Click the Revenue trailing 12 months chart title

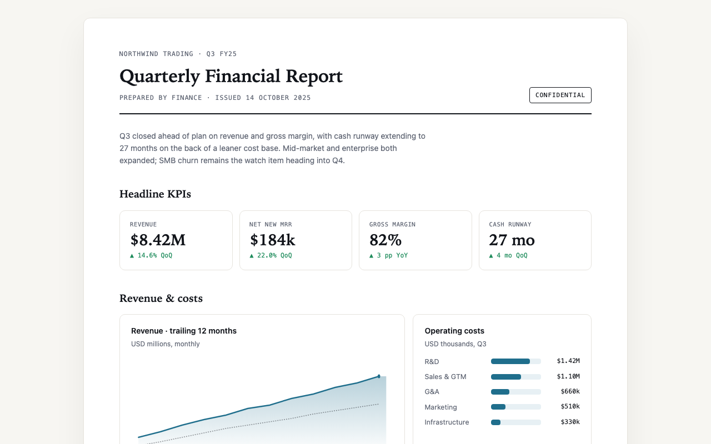pos(184,331)
